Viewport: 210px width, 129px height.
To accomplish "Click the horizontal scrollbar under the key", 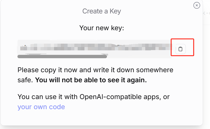I will [62, 57].
